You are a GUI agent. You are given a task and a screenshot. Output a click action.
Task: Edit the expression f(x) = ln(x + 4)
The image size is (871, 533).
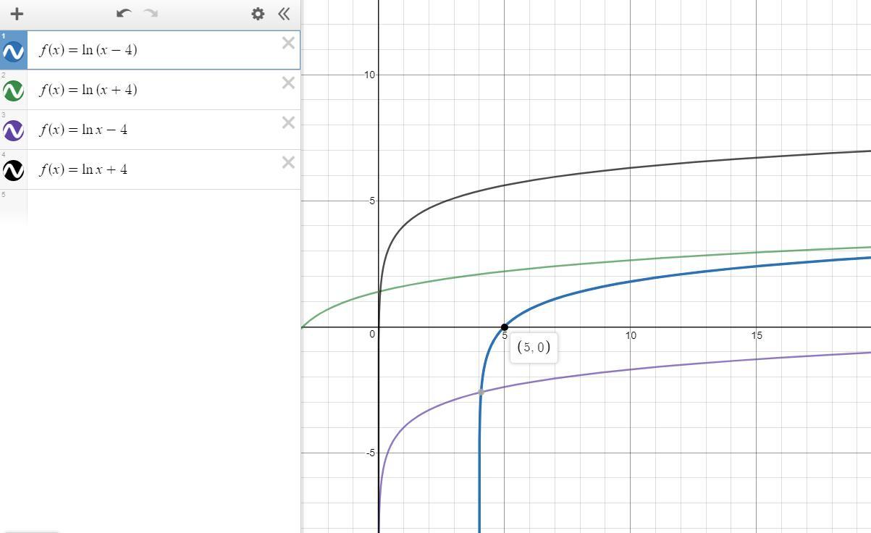pos(88,90)
